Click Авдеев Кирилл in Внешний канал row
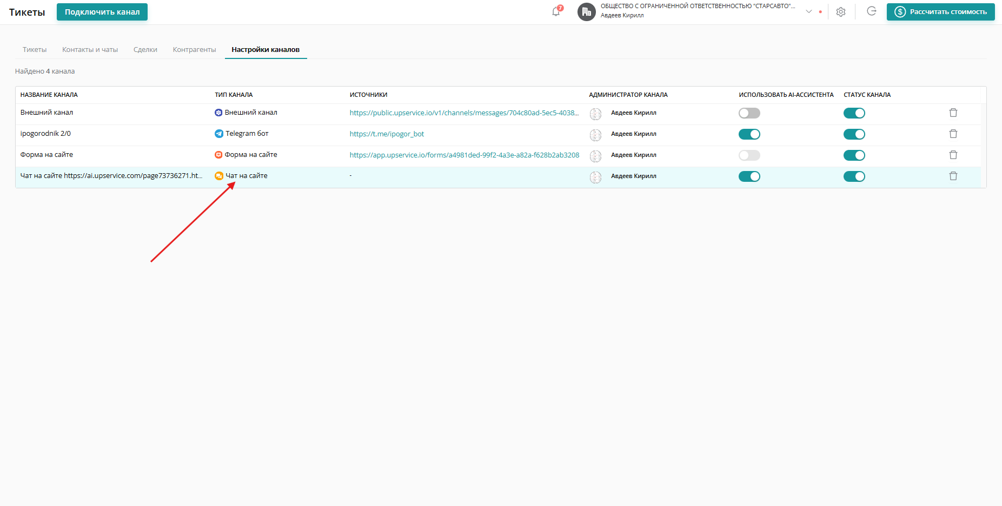 (x=634, y=113)
